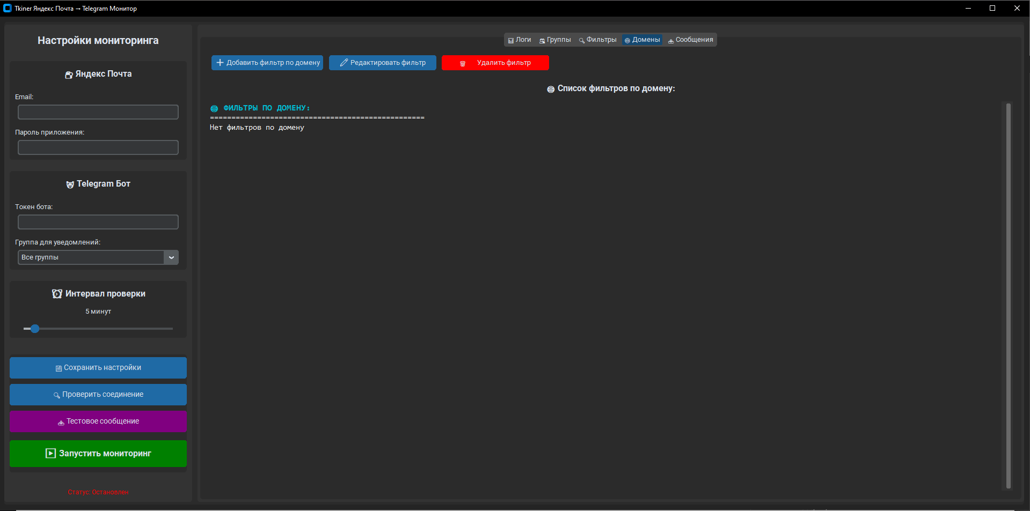The height and width of the screenshot is (511, 1030).
Task: Click the plus icon on Добавить фильтр button
Action: pos(220,63)
